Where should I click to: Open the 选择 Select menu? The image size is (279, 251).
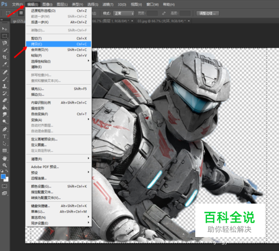click(x=93, y=4)
